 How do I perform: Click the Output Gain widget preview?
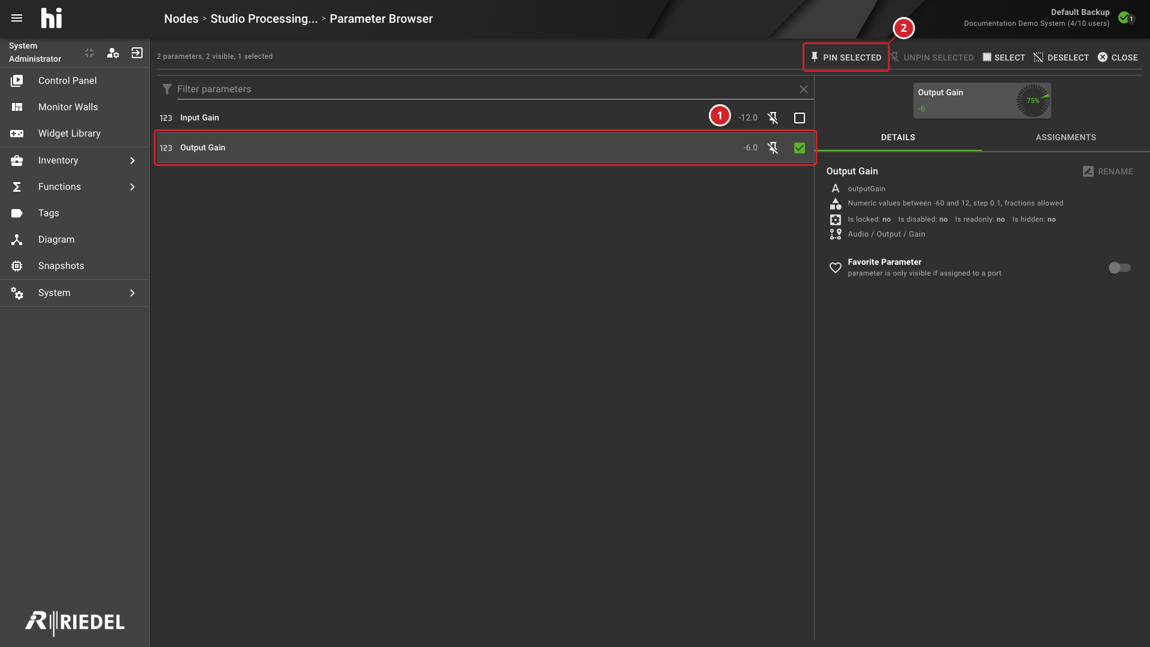point(982,100)
